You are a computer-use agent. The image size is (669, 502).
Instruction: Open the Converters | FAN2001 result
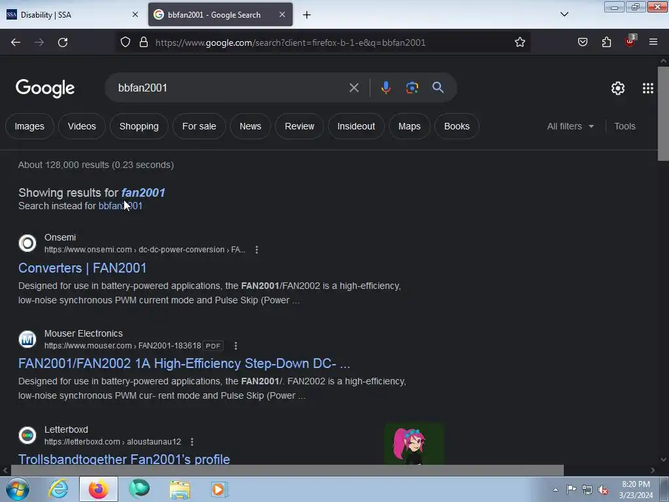82,268
